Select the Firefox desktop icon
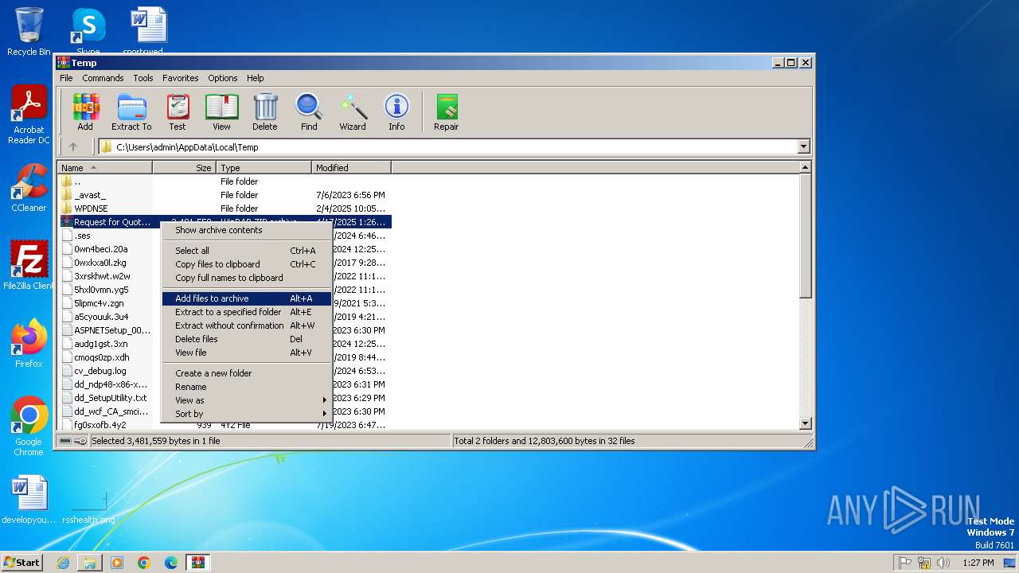 point(29,344)
